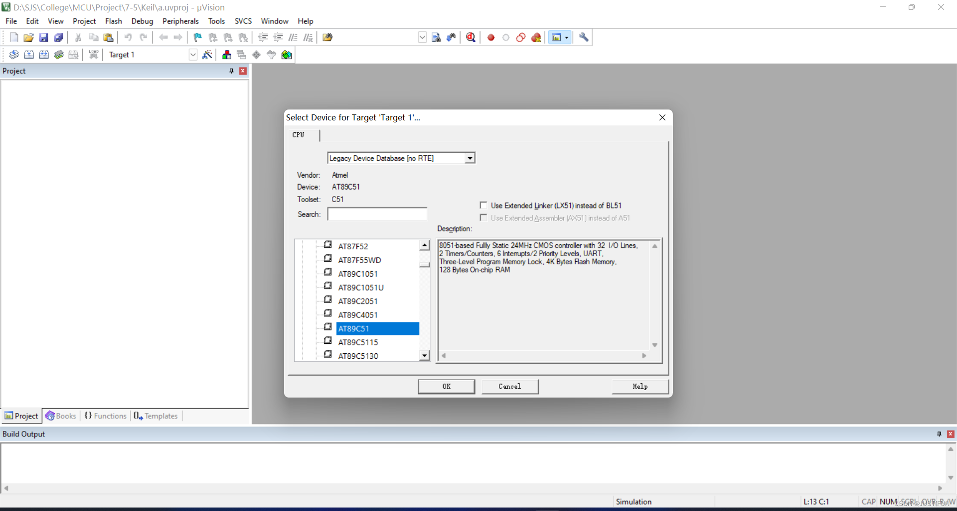Open the Target 1 selection dropdown

(193, 55)
